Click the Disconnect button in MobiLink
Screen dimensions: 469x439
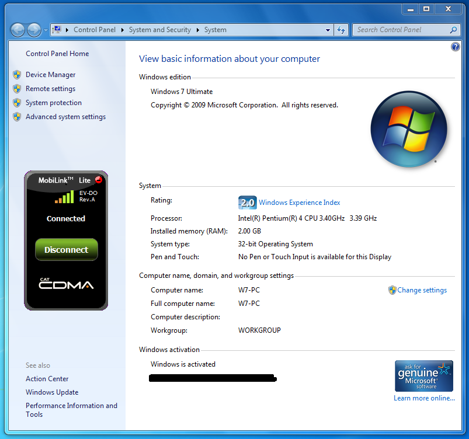point(67,250)
